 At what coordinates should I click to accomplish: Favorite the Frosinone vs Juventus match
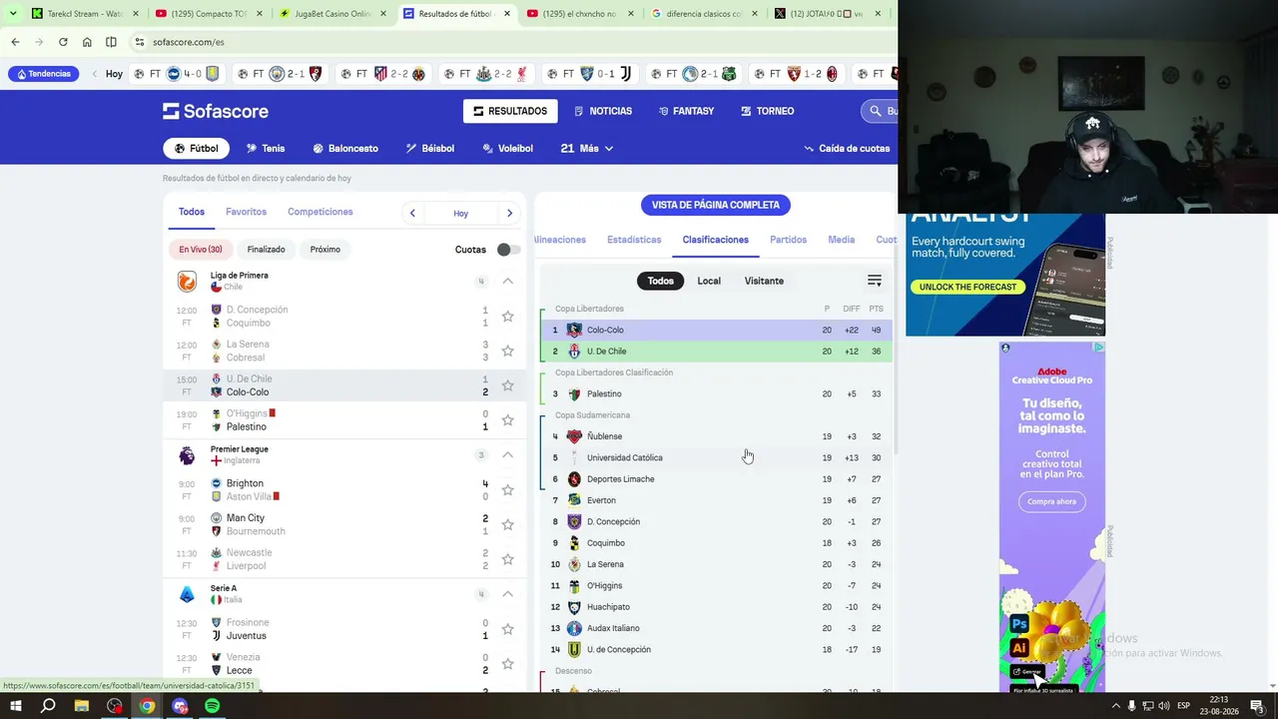507,629
